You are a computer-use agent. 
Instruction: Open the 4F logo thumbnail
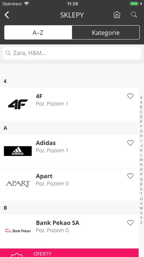18,104
